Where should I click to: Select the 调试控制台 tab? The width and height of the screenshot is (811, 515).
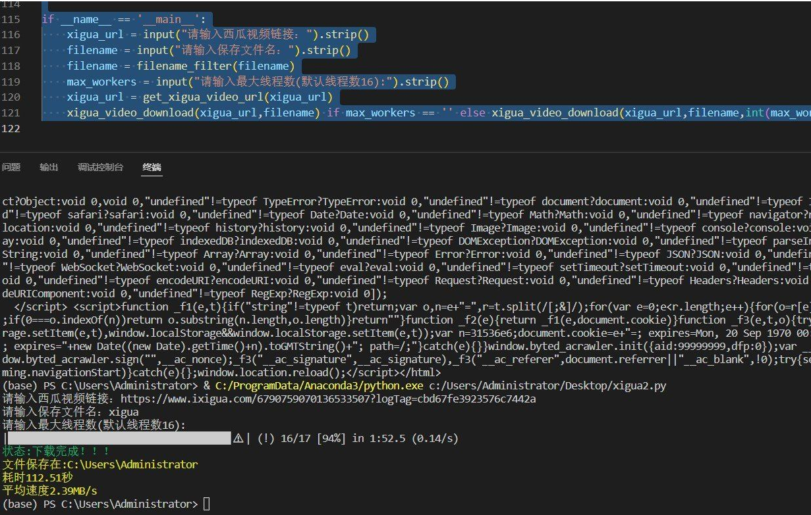coord(100,168)
